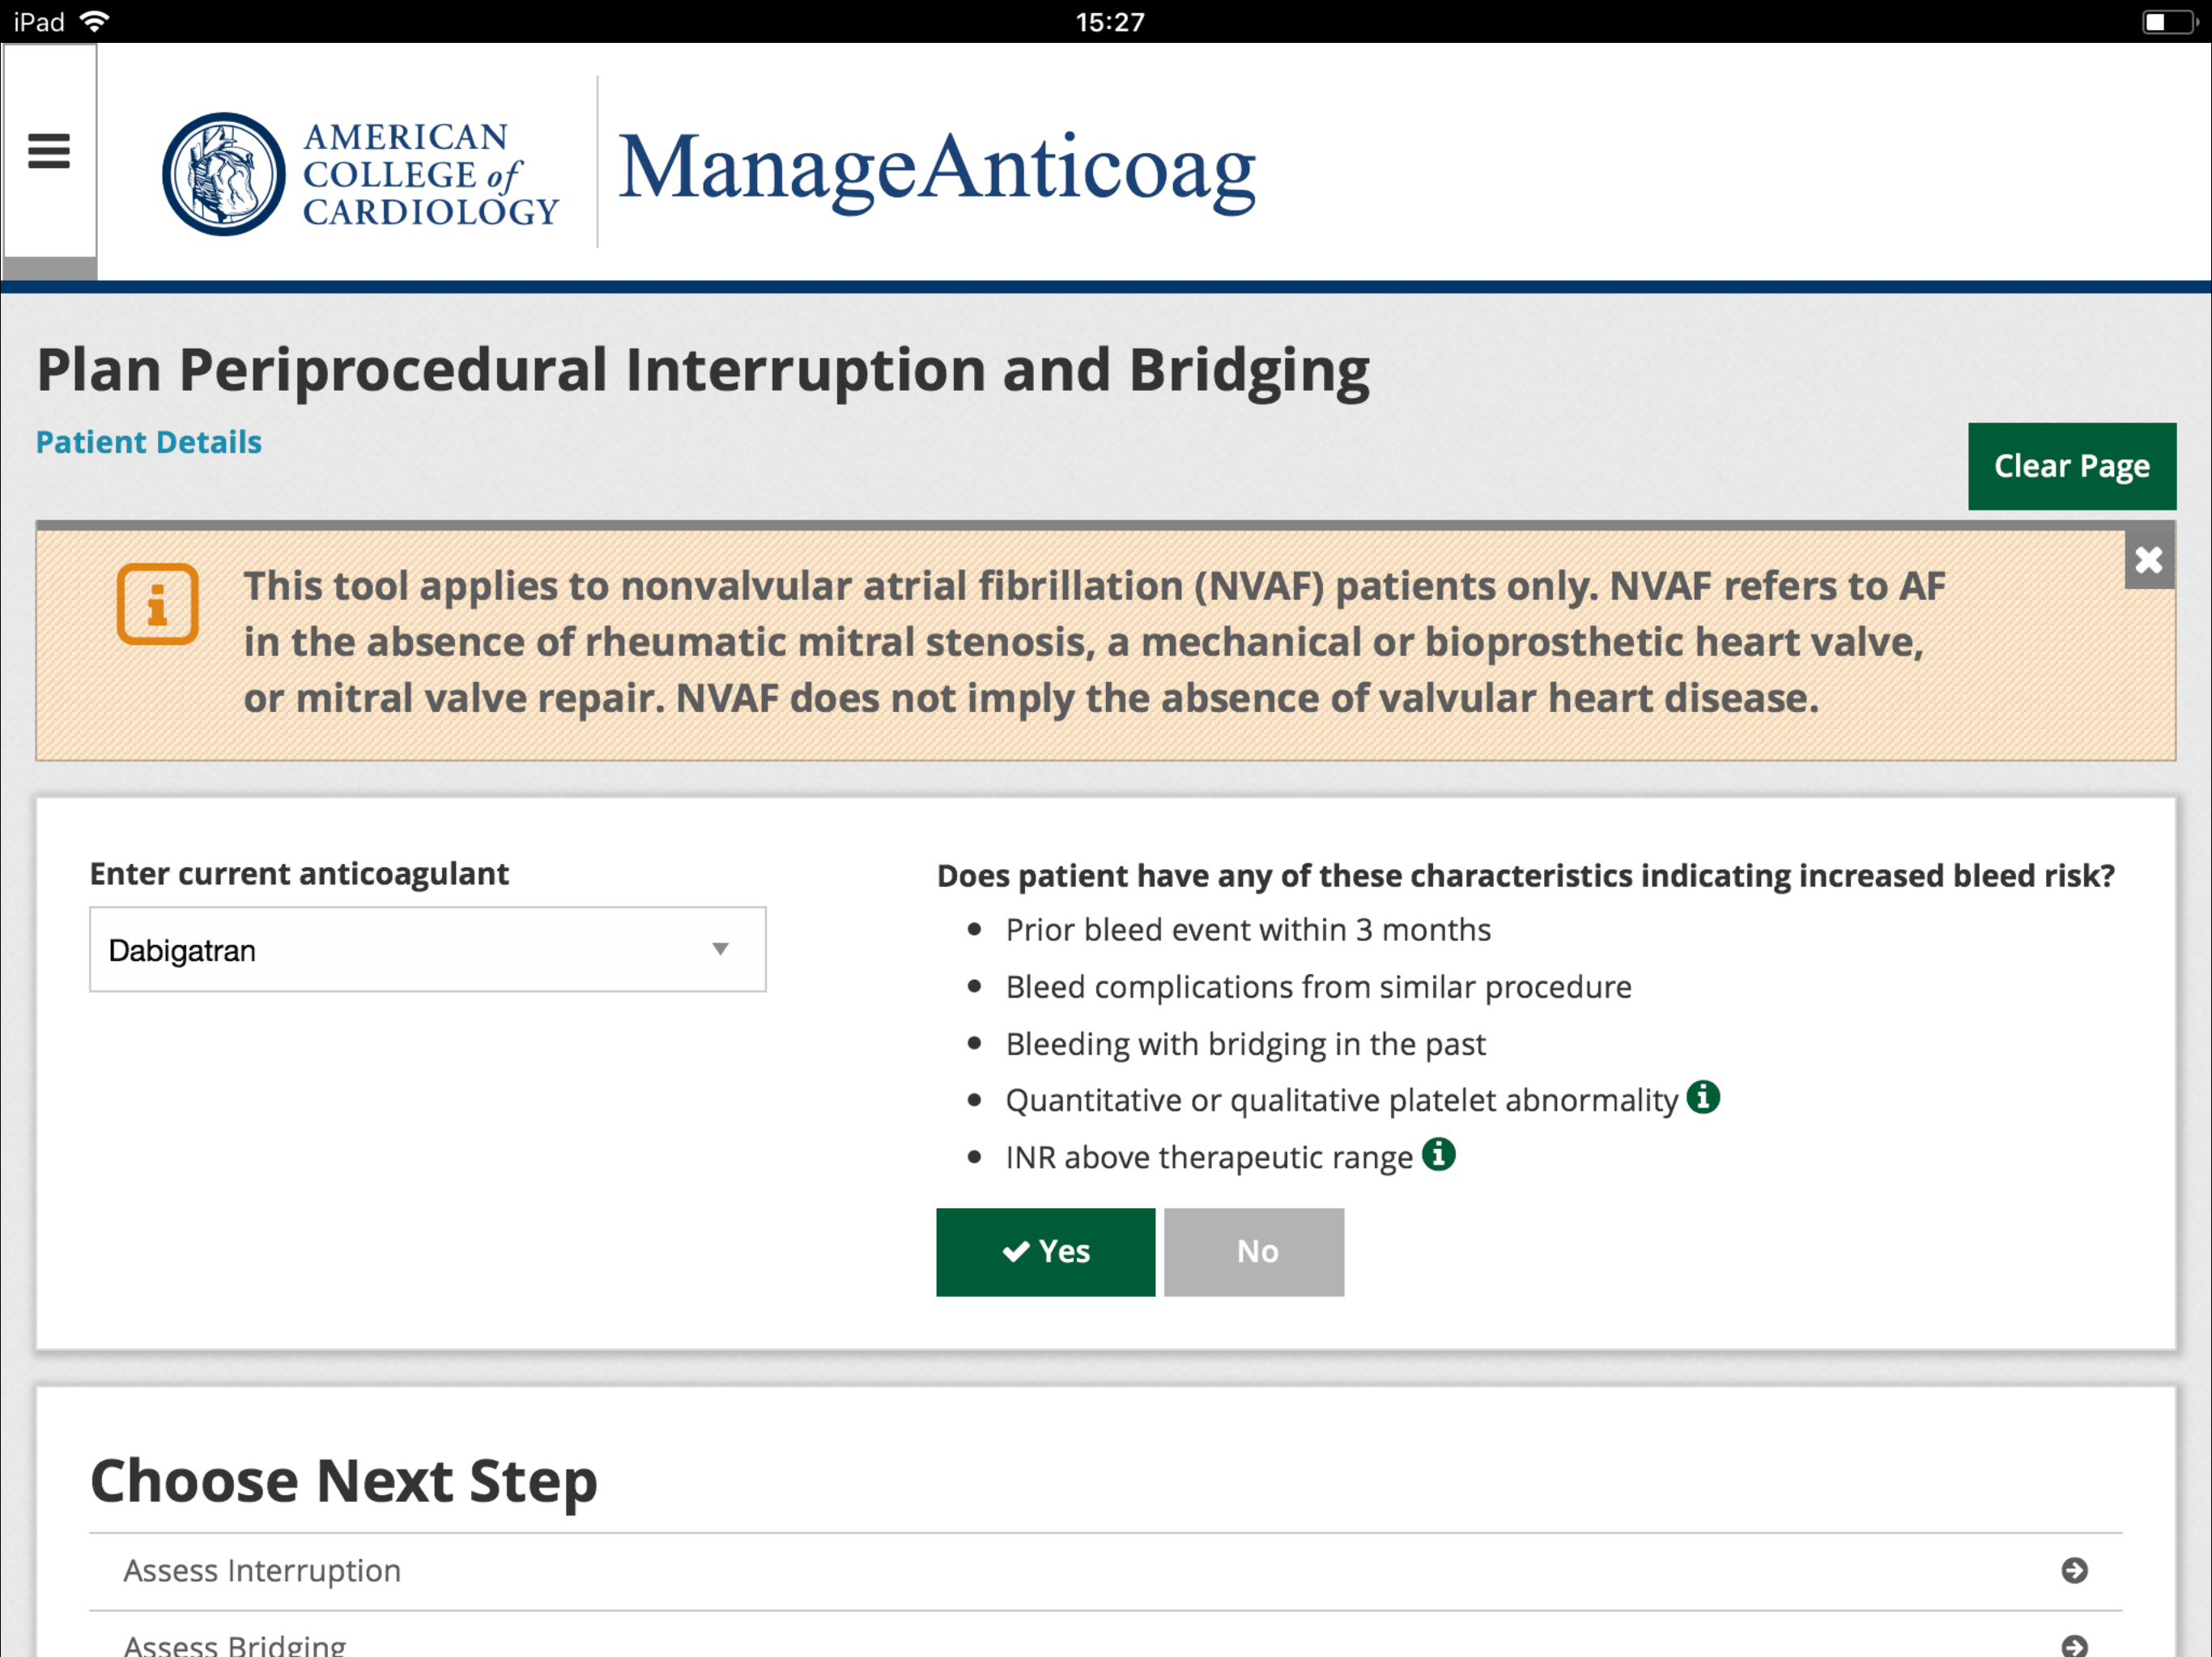Tap the Wi-Fi icon in the status bar
This screenshot has height=1657, width=2212.
click(95, 21)
